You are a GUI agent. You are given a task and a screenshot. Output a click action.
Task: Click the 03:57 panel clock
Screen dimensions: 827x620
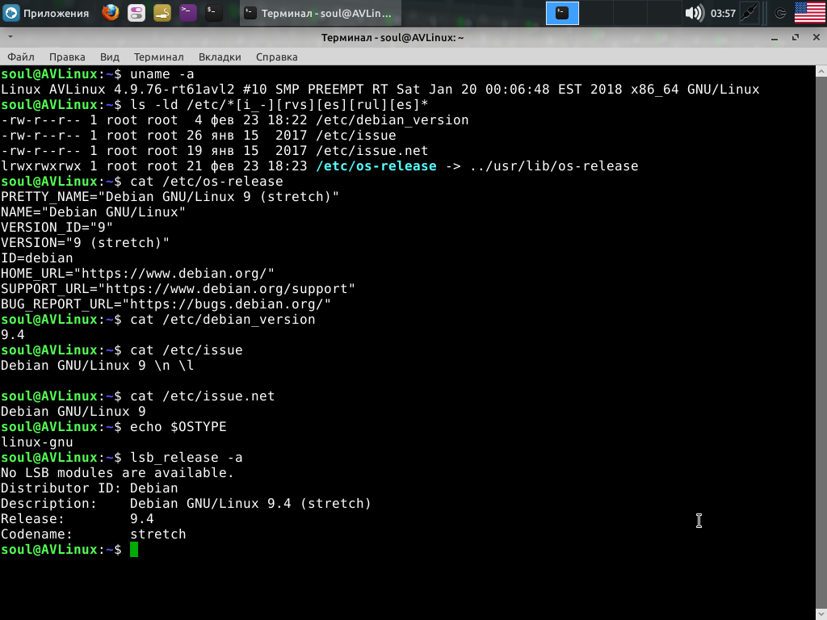coord(723,14)
